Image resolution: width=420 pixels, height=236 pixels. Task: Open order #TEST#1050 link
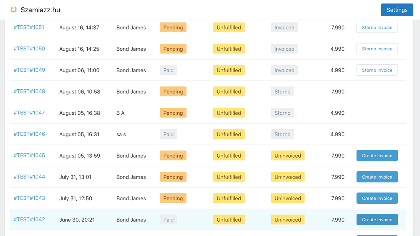[x=29, y=49]
